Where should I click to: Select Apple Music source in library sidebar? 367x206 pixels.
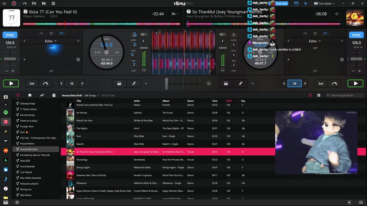pyautogui.click(x=6, y=122)
